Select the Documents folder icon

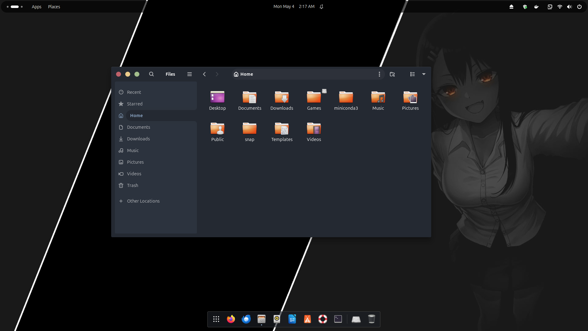(x=250, y=97)
